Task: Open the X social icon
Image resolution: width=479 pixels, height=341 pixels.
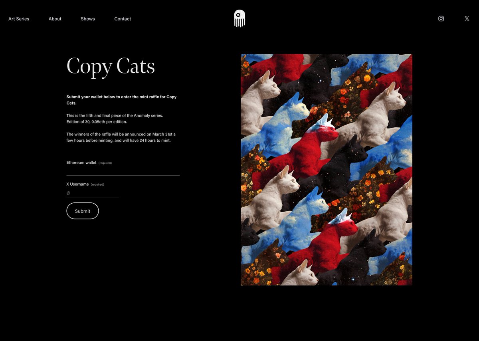Action: pos(467,18)
